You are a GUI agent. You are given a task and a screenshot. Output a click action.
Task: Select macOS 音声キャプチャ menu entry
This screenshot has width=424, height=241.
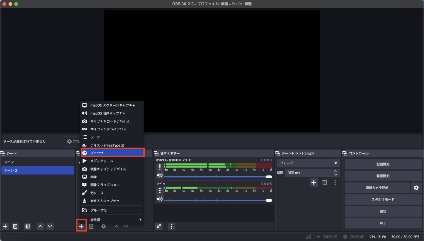[112, 113]
